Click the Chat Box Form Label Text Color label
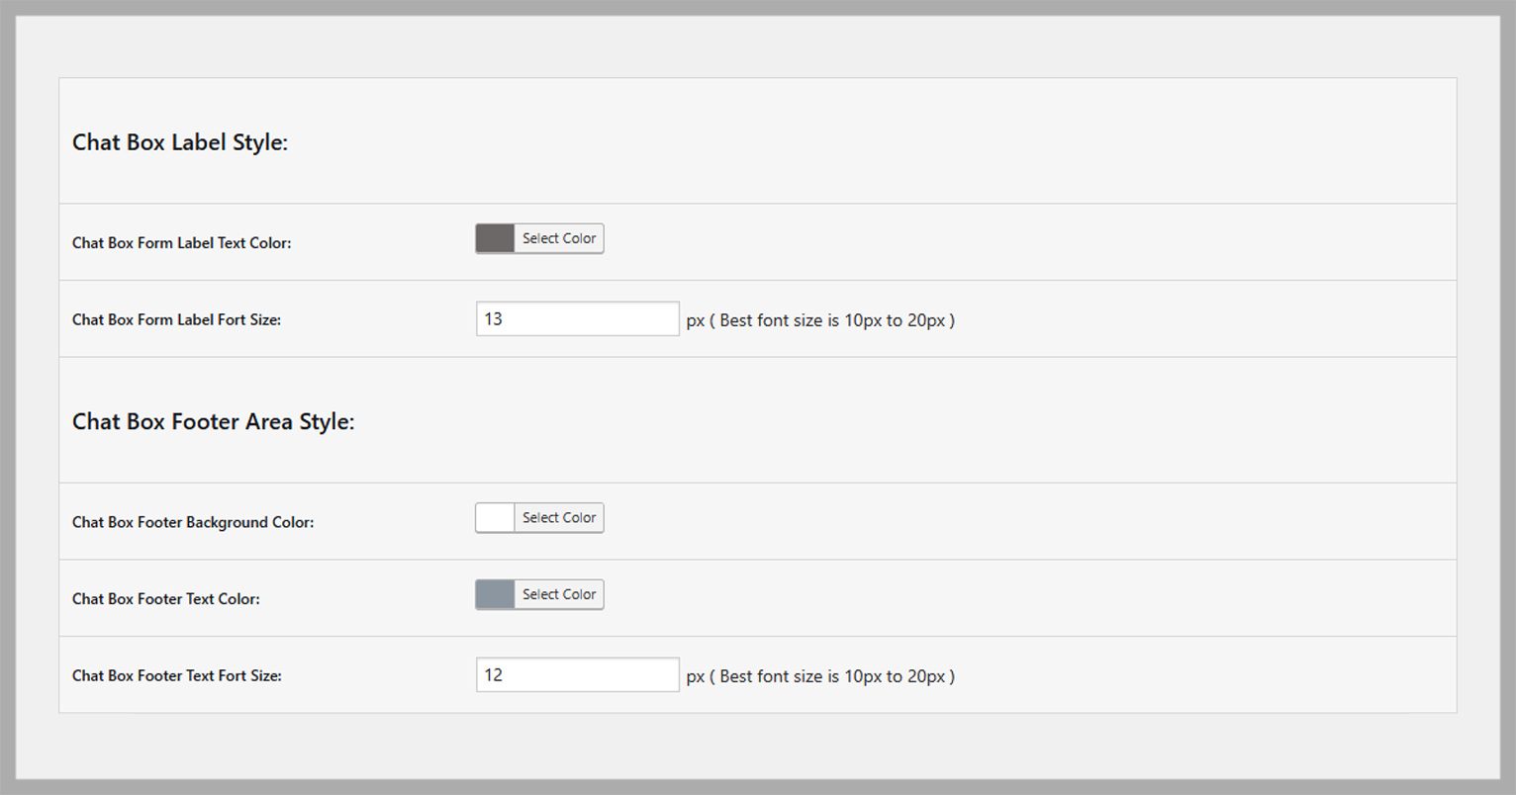1516x795 pixels. pos(182,242)
